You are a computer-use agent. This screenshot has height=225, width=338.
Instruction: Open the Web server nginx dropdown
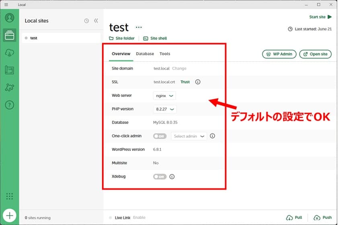[164, 96]
